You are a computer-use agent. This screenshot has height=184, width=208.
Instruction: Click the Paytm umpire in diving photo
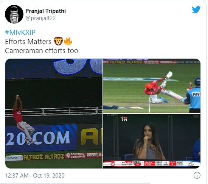pyautogui.click(x=192, y=95)
